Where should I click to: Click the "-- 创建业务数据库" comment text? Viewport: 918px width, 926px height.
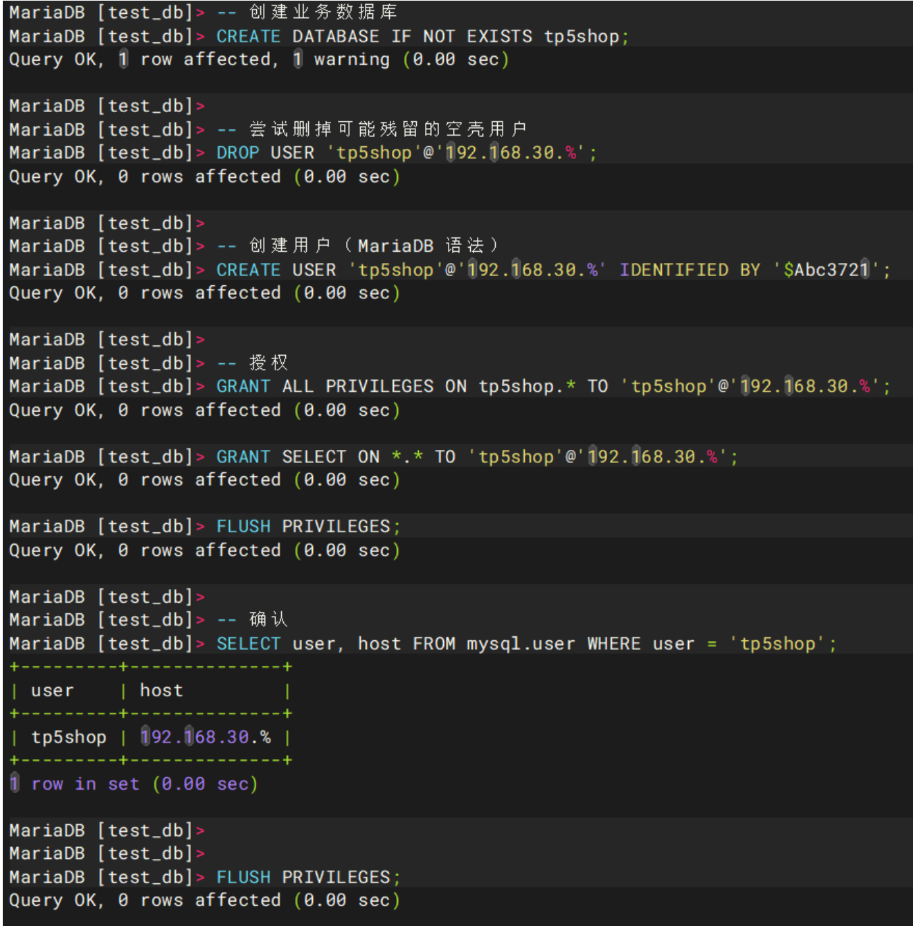pyautogui.click(x=307, y=12)
